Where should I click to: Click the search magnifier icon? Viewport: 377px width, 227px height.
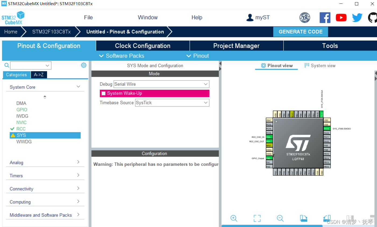click(x=7, y=65)
